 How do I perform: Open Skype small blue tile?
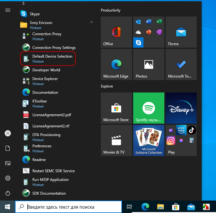coord(138,42)
